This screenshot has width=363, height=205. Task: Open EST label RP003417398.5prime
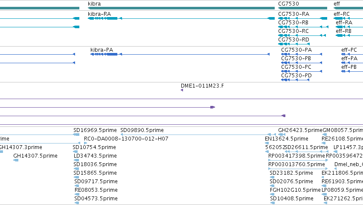(x=296, y=156)
